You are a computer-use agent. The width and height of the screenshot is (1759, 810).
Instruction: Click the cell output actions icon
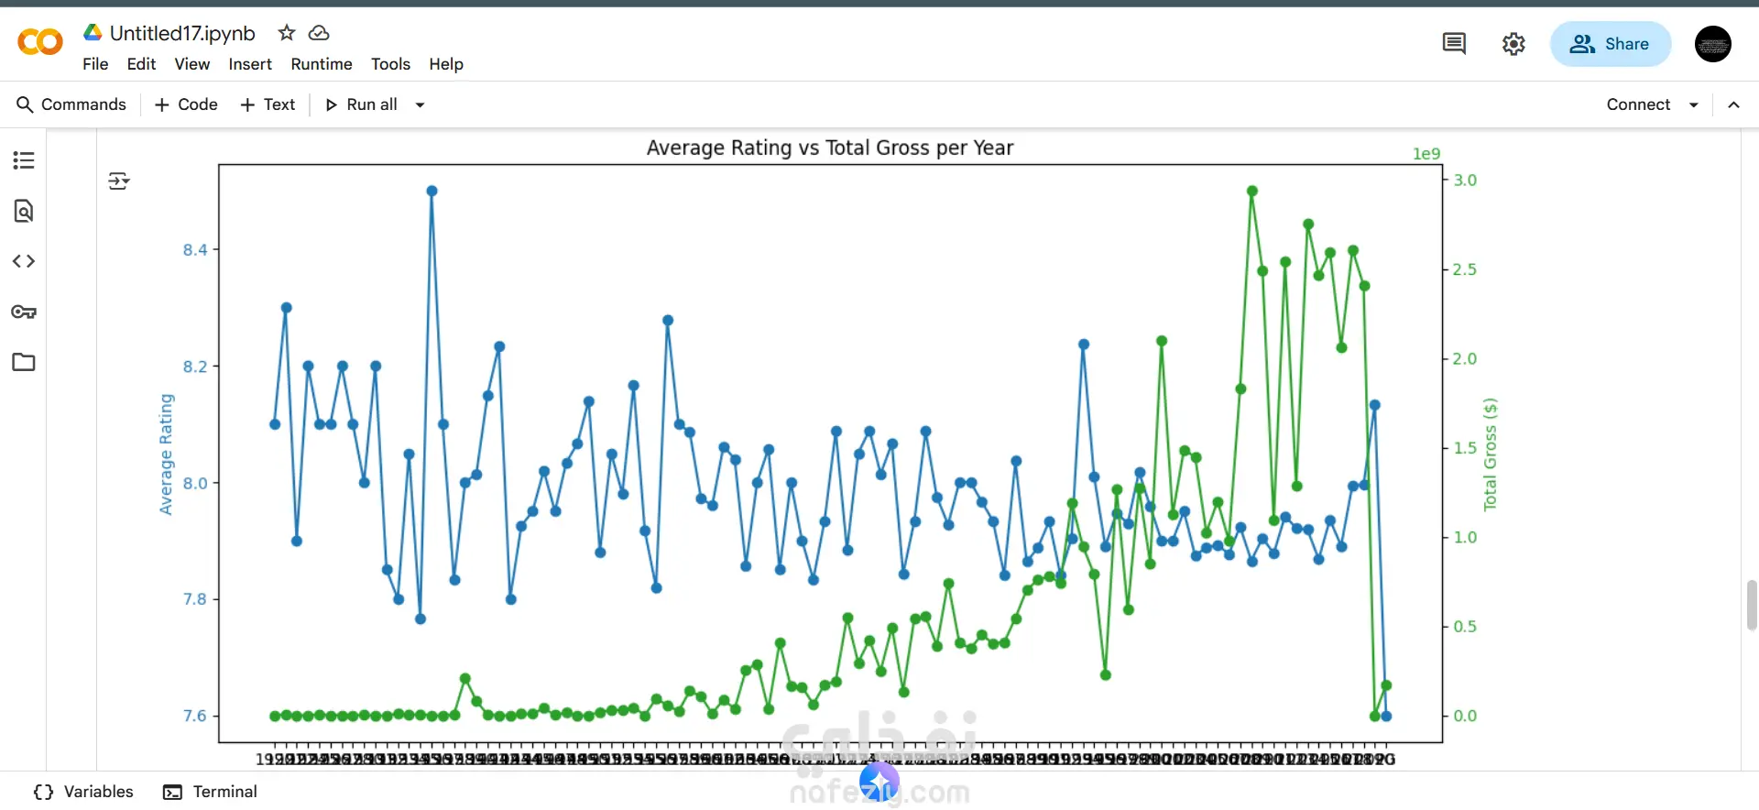point(119,181)
